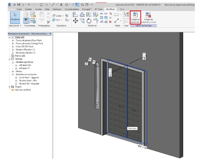209x160 pixels.
Task: Open the Complementos ribbon tab
Action: (x=72, y=9)
